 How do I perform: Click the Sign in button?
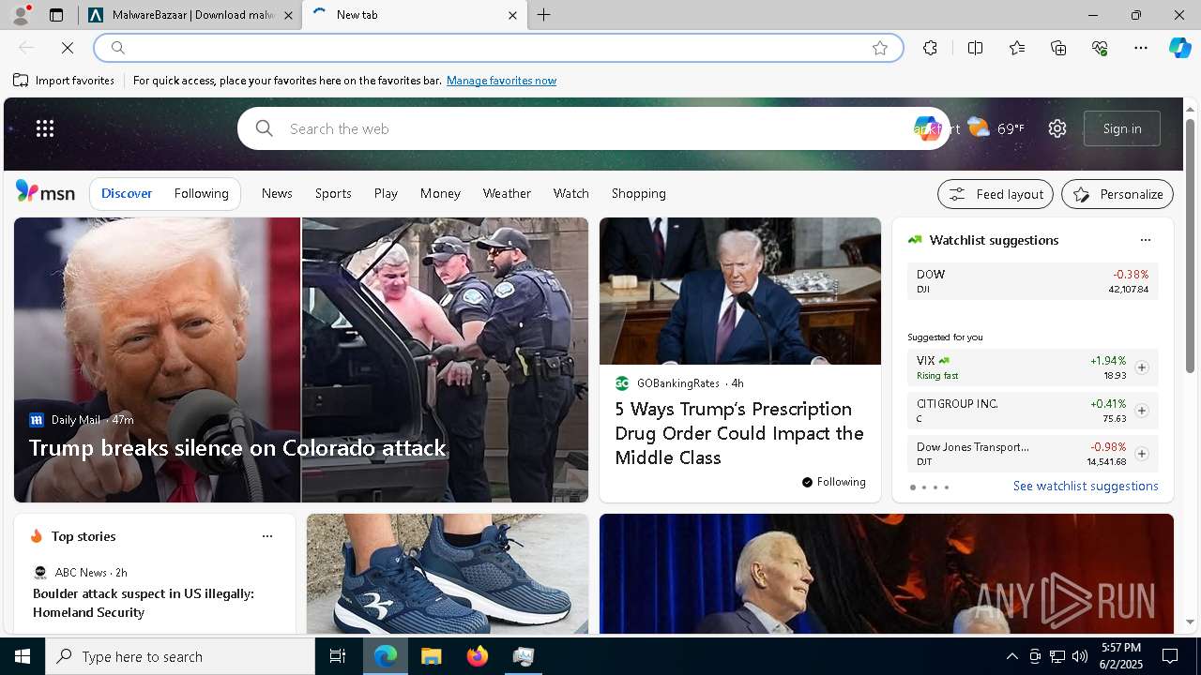pyautogui.click(x=1122, y=128)
